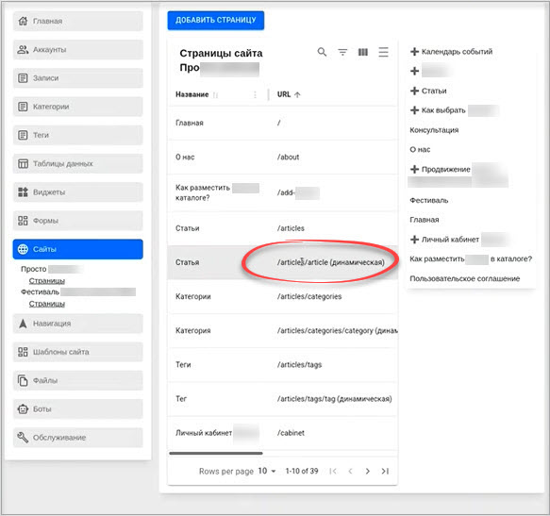Viewport: 550px width, 516px height.
Task: Open the filter icon in table header
Action: 342,52
